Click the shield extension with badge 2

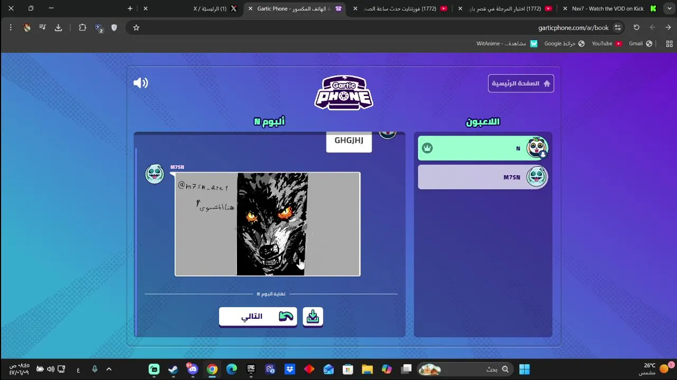(x=98, y=27)
